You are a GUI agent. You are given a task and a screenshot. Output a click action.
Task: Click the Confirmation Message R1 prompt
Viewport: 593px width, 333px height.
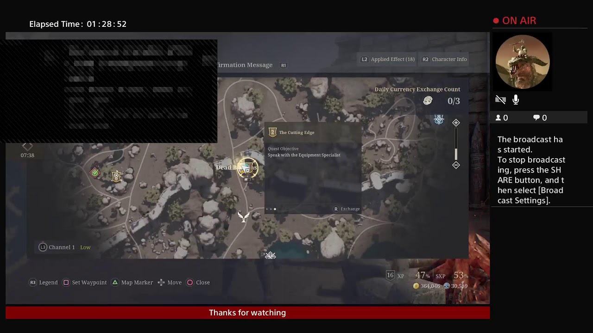252,65
